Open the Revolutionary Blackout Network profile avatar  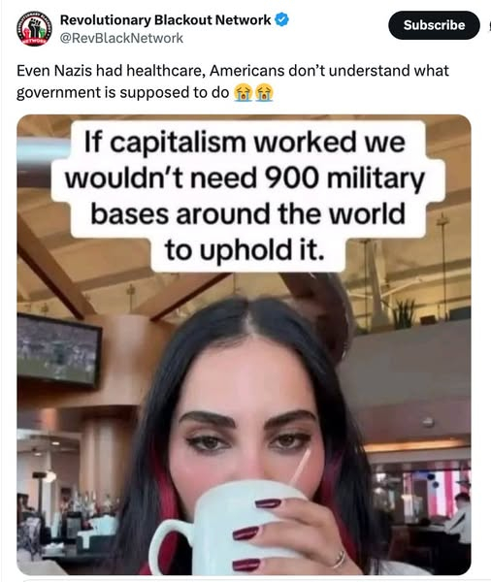pos(34,28)
